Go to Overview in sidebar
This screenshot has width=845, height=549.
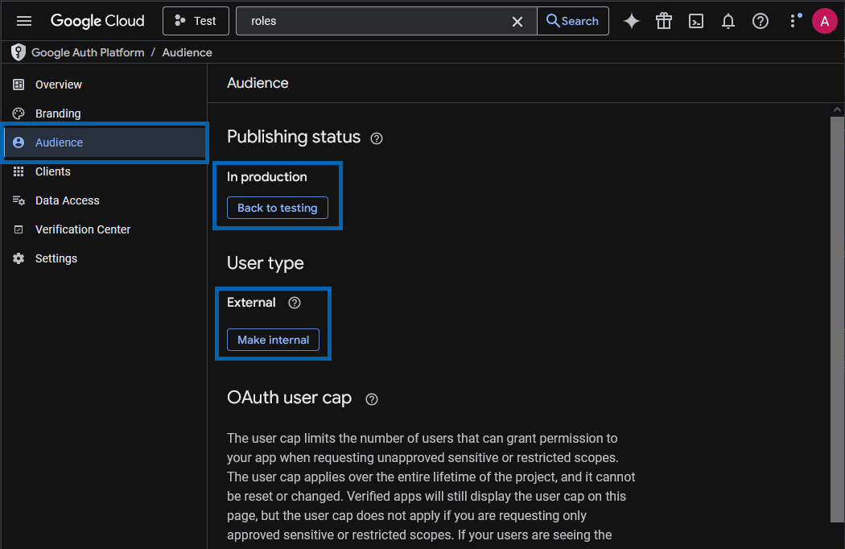click(58, 85)
